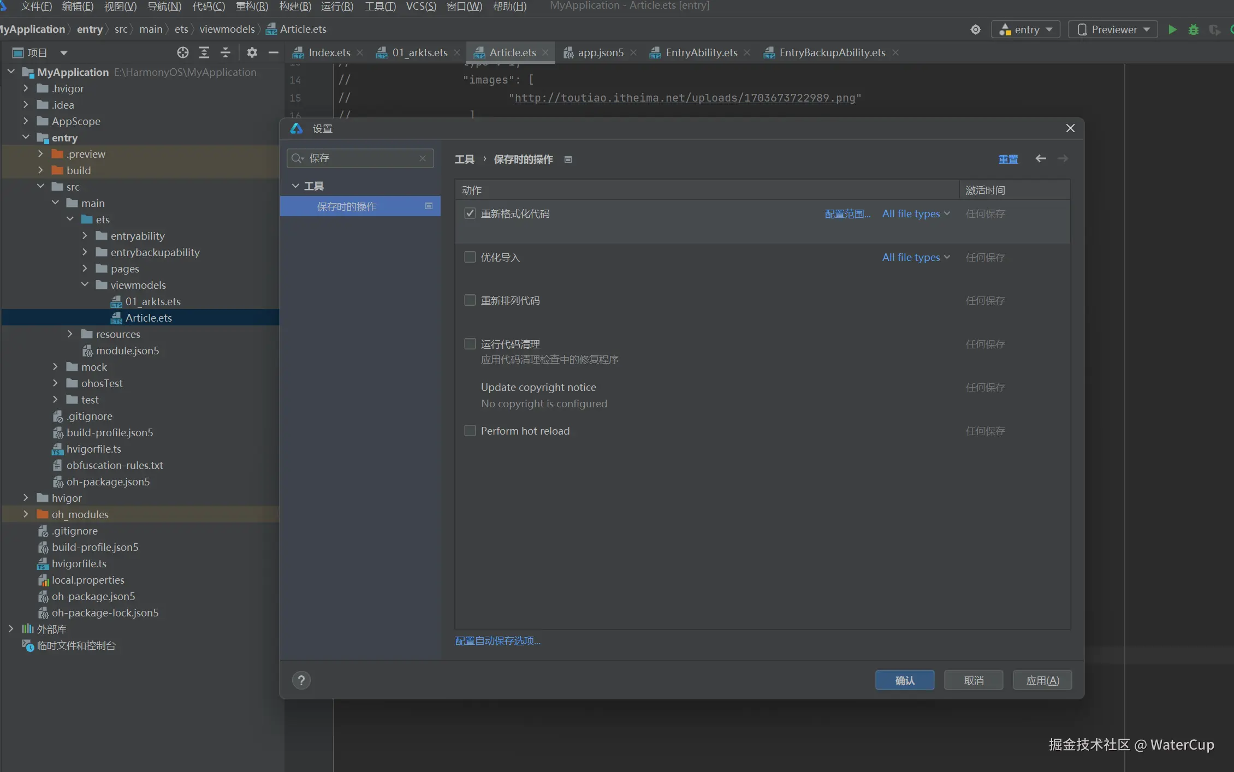Viewport: 1234px width, 772px height.
Task: Click the help question mark button
Action: 301,680
